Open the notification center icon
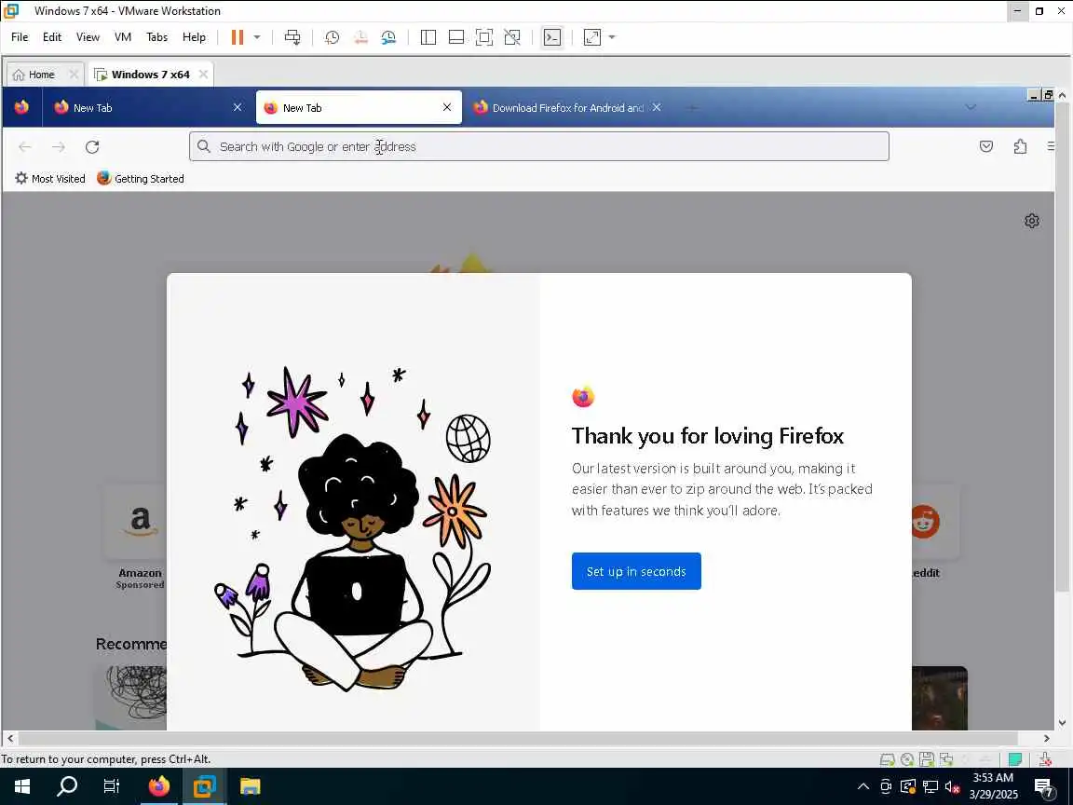Image resolution: width=1073 pixels, height=805 pixels. (x=1043, y=786)
